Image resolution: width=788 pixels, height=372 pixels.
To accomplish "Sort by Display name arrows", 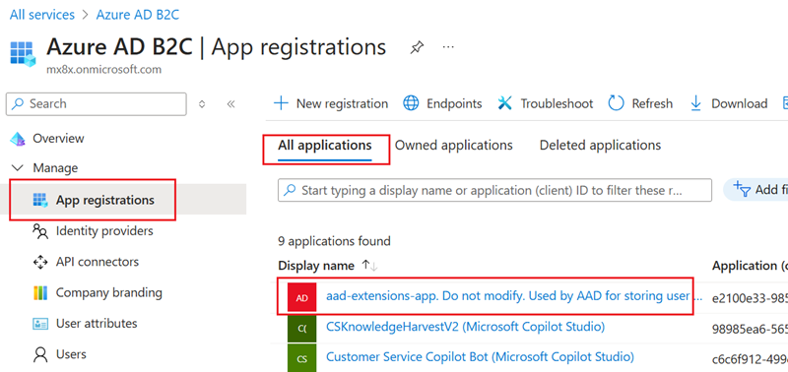I will click(x=370, y=266).
